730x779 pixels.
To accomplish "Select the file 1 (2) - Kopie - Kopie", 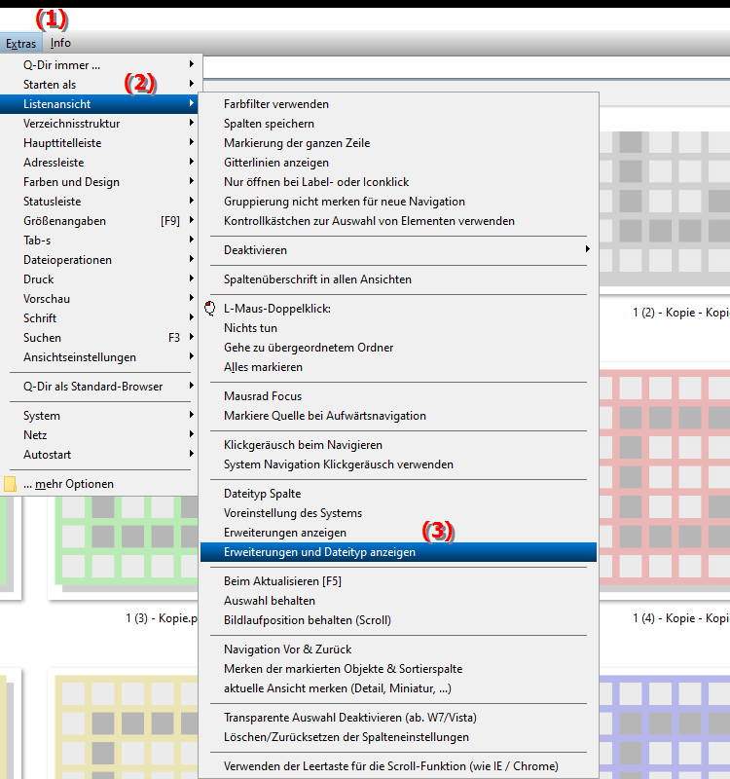I will (x=680, y=313).
